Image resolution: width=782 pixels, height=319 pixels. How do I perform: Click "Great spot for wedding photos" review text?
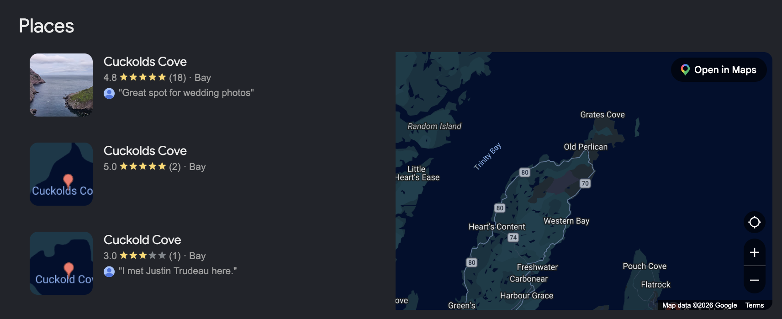pos(186,93)
